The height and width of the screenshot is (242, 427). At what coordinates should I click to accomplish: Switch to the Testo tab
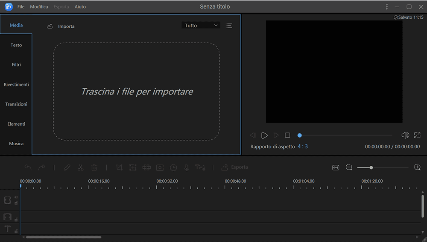click(x=16, y=45)
